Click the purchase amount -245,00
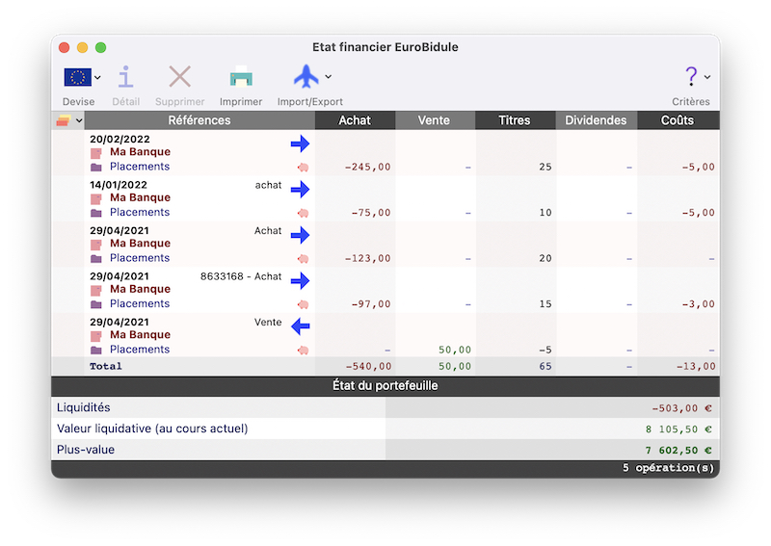771x546 pixels. point(368,168)
